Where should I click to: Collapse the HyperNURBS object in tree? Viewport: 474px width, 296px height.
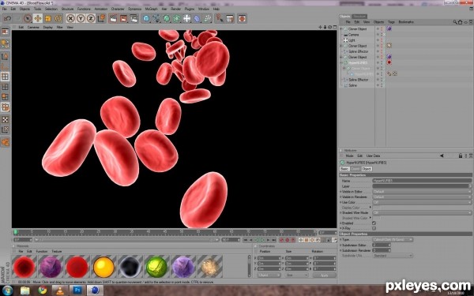341,63
